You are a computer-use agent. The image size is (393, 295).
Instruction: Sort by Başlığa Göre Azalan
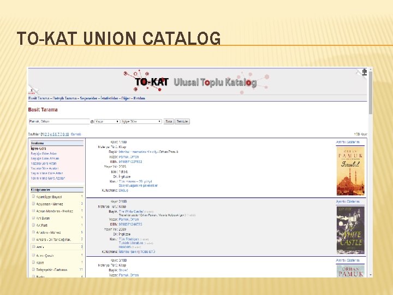pyautogui.click(x=45, y=158)
